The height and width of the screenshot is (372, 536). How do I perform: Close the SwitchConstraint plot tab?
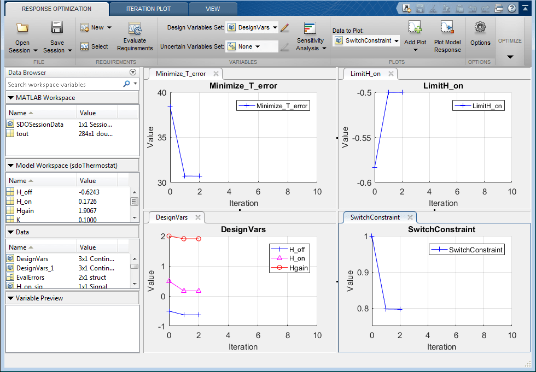click(410, 217)
